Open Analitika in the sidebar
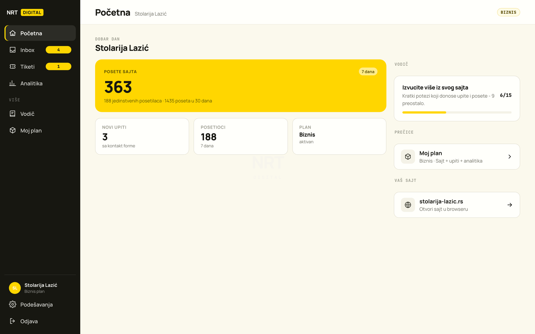Image resolution: width=535 pixels, height=334 pixels. click(40, 83)
